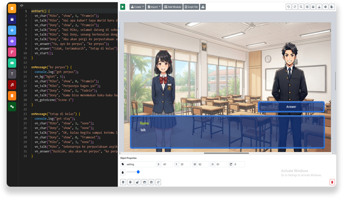
Task: Open the settings gear icon
Action: (326, 7)
